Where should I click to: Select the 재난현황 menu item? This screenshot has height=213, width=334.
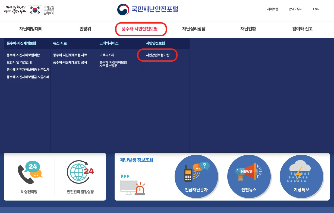248,29
